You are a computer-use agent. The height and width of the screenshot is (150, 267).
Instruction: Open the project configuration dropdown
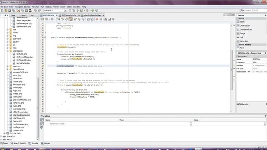tap(55, 10)
